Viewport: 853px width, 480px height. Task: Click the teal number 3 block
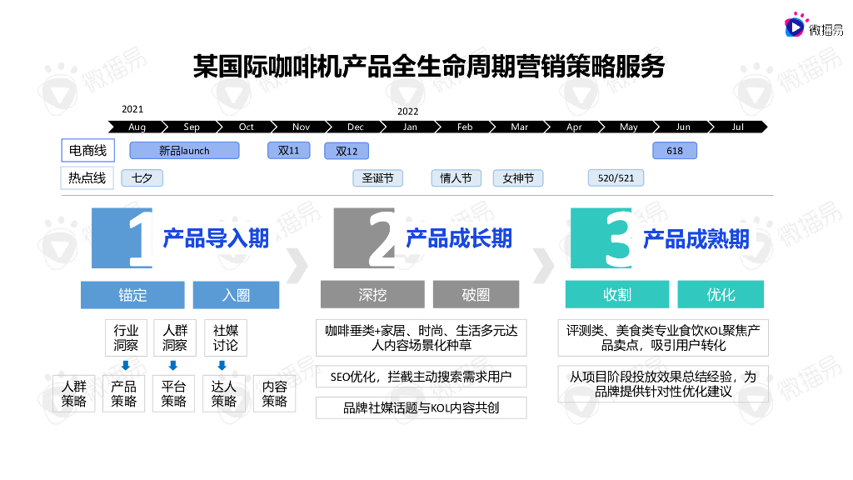[602, 238]
